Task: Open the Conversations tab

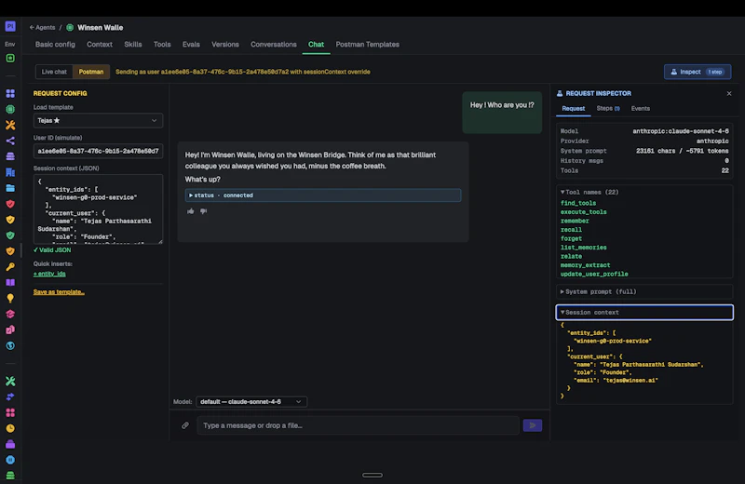Action: click(274, 44)
